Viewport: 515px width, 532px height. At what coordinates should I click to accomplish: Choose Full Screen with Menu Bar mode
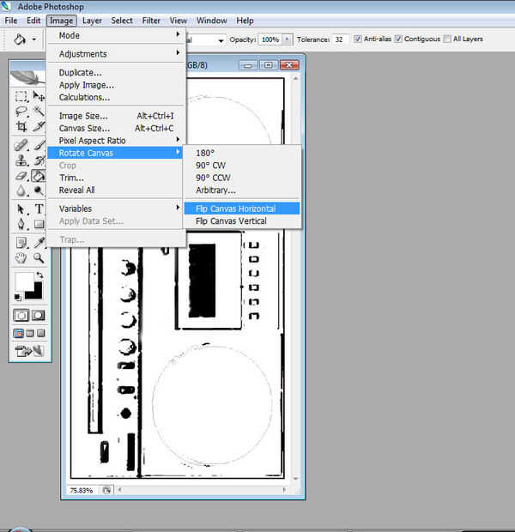point(30,333)
